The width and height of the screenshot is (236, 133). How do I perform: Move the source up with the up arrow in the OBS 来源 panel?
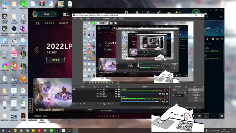pos(108,104)
